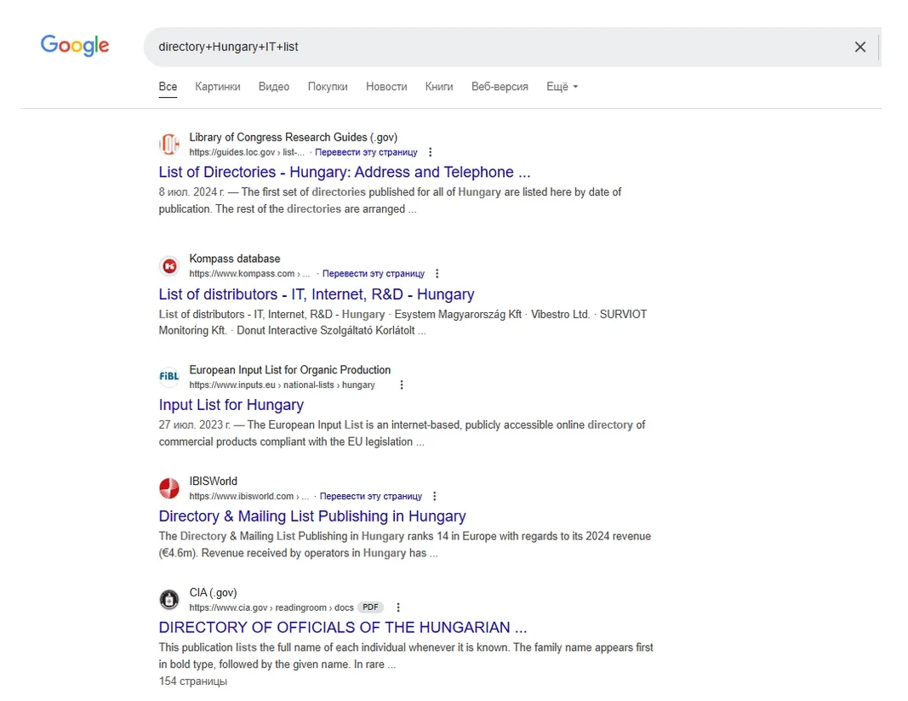Click the www.inputs.eu national-lists URL
Screen dimensions: 908x701
tap(282, 385)
